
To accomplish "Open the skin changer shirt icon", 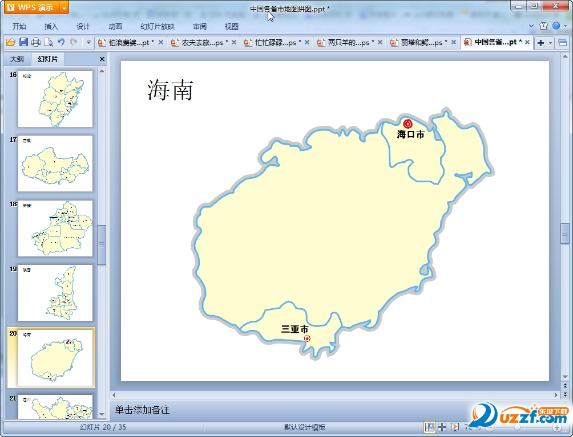I will pos(543,26).
